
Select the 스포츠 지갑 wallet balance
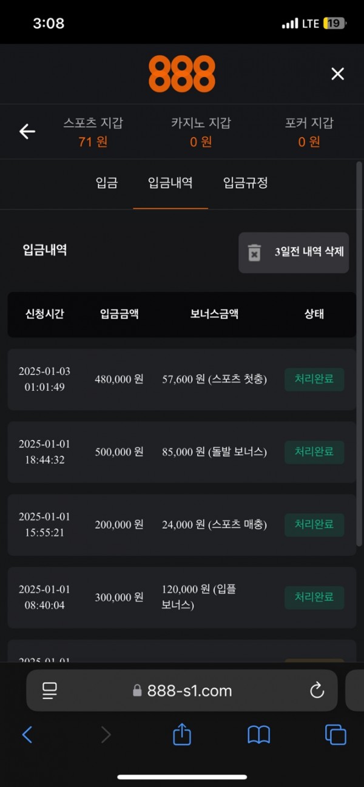[x=93, y=132]
